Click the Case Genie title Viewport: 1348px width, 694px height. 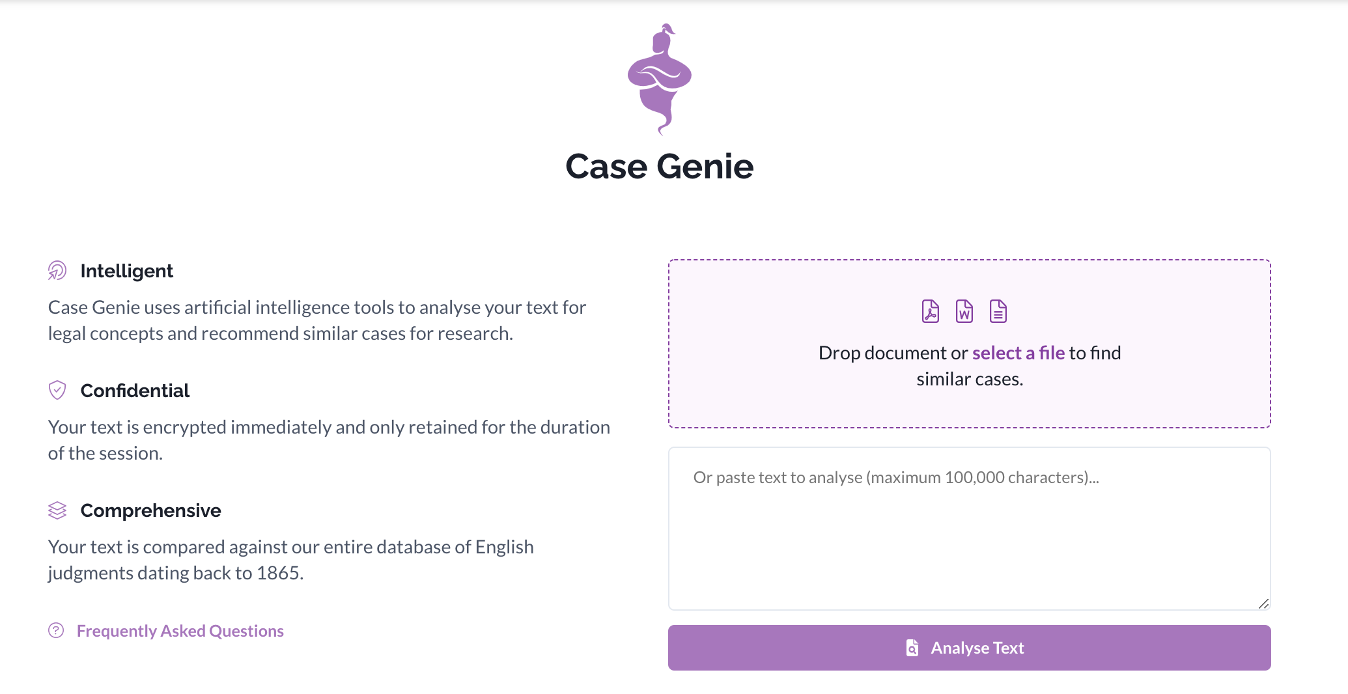pyautogui.click(x=659, y=167)
